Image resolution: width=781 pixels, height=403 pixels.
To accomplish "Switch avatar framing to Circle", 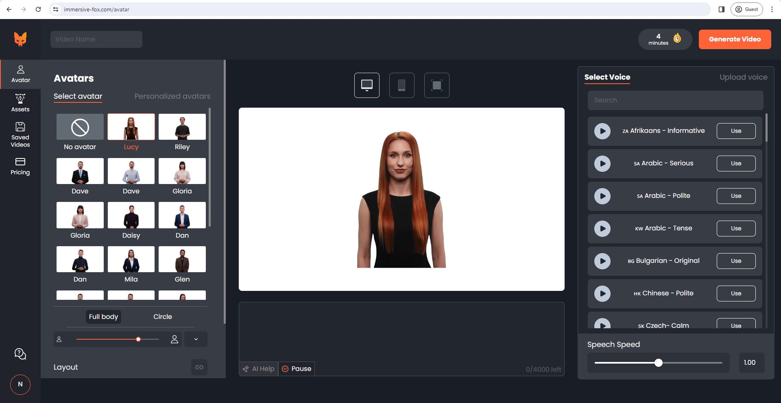I will click(162, 316).
